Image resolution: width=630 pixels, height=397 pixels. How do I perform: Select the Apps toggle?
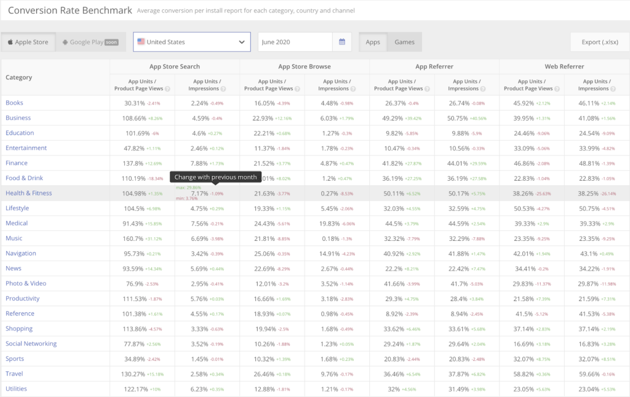pyautogui.click(x=373, y=42)
